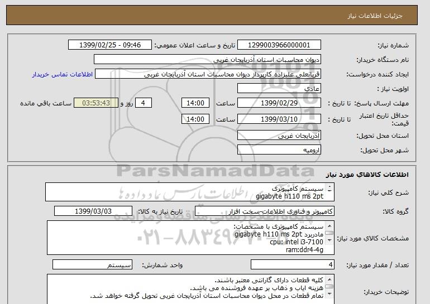Click delivery city field ارومیه
The image size is (430, 304).
point(279,150)
